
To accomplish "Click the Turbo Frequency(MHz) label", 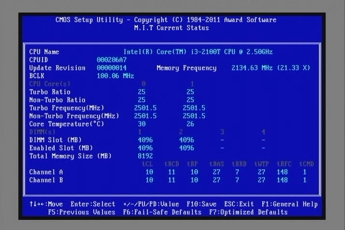I will point(67,108).
